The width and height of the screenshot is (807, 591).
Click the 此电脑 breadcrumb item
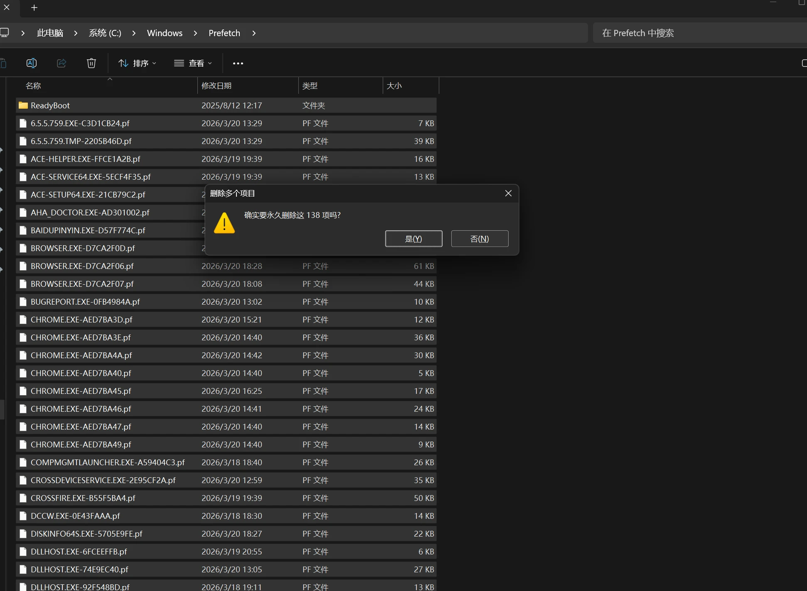point(50,33)
